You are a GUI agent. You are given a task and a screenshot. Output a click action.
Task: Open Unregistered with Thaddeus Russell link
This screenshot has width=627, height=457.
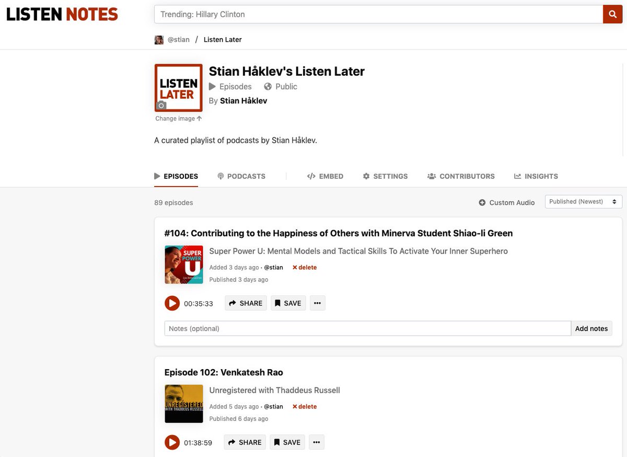point(275,390)
